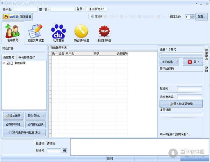The width and height of the screenshot is (210, 162).
Task: Click the 停止 button with red X
Action: (193, 62)
